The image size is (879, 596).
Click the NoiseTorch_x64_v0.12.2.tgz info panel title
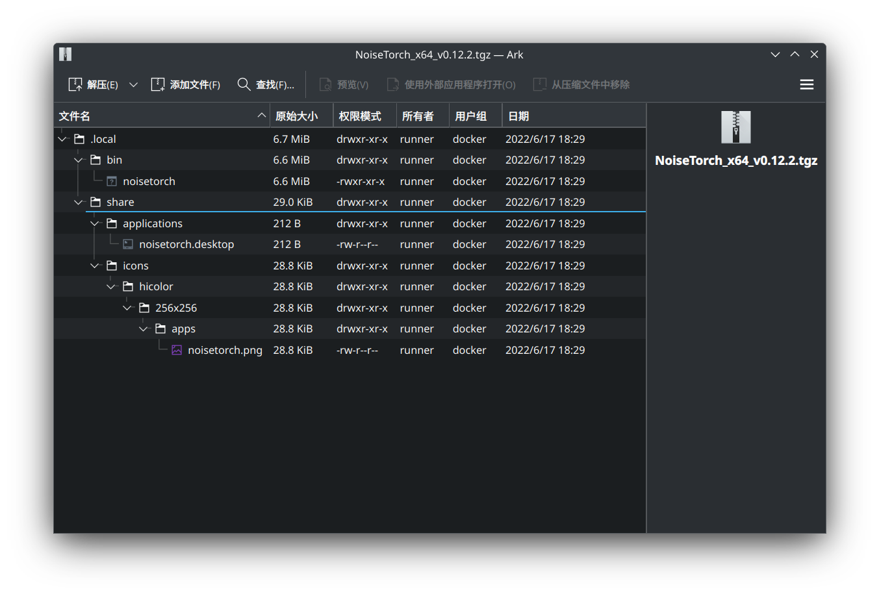tap(736, 160)
